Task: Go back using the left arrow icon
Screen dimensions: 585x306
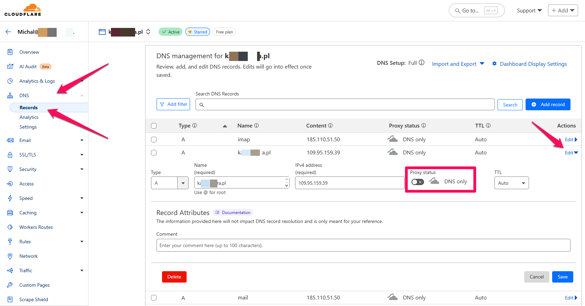Action: (8, 32)
